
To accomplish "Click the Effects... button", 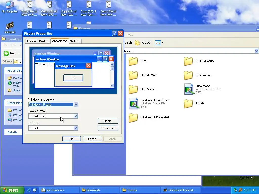I will [108, 121].
